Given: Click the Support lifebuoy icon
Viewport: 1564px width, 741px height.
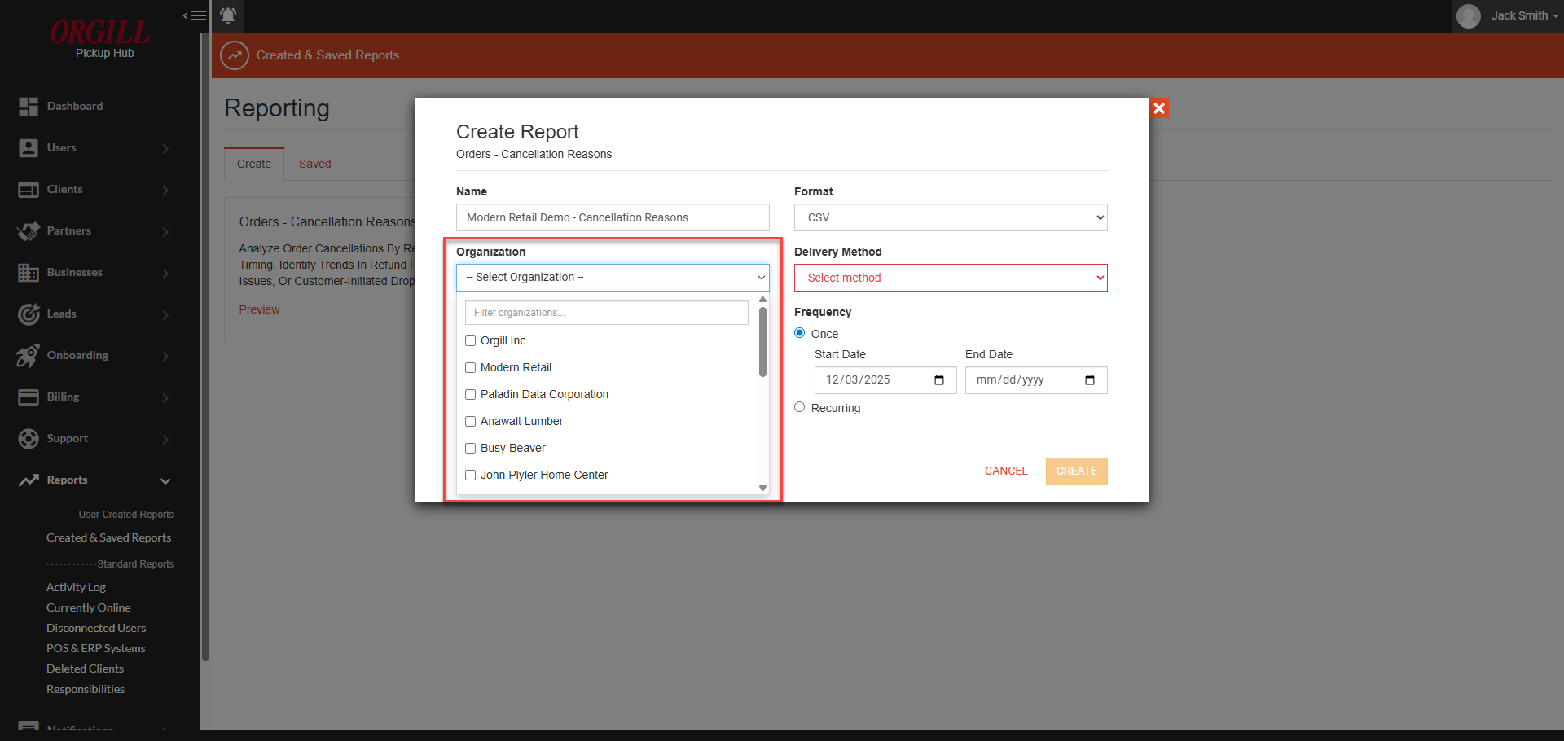Looking at the screenshot, I should (x=29, y=439).
